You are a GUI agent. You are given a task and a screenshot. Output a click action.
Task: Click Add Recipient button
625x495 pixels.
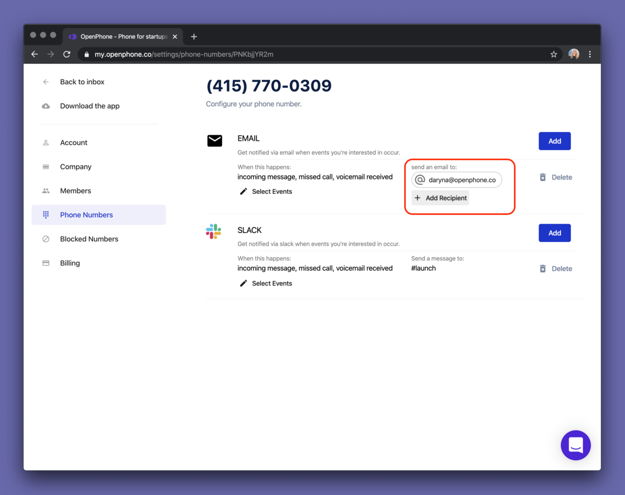pos(440,198)
